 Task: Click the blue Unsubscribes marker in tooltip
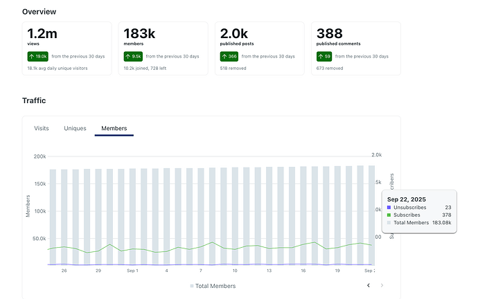[389, 208]
